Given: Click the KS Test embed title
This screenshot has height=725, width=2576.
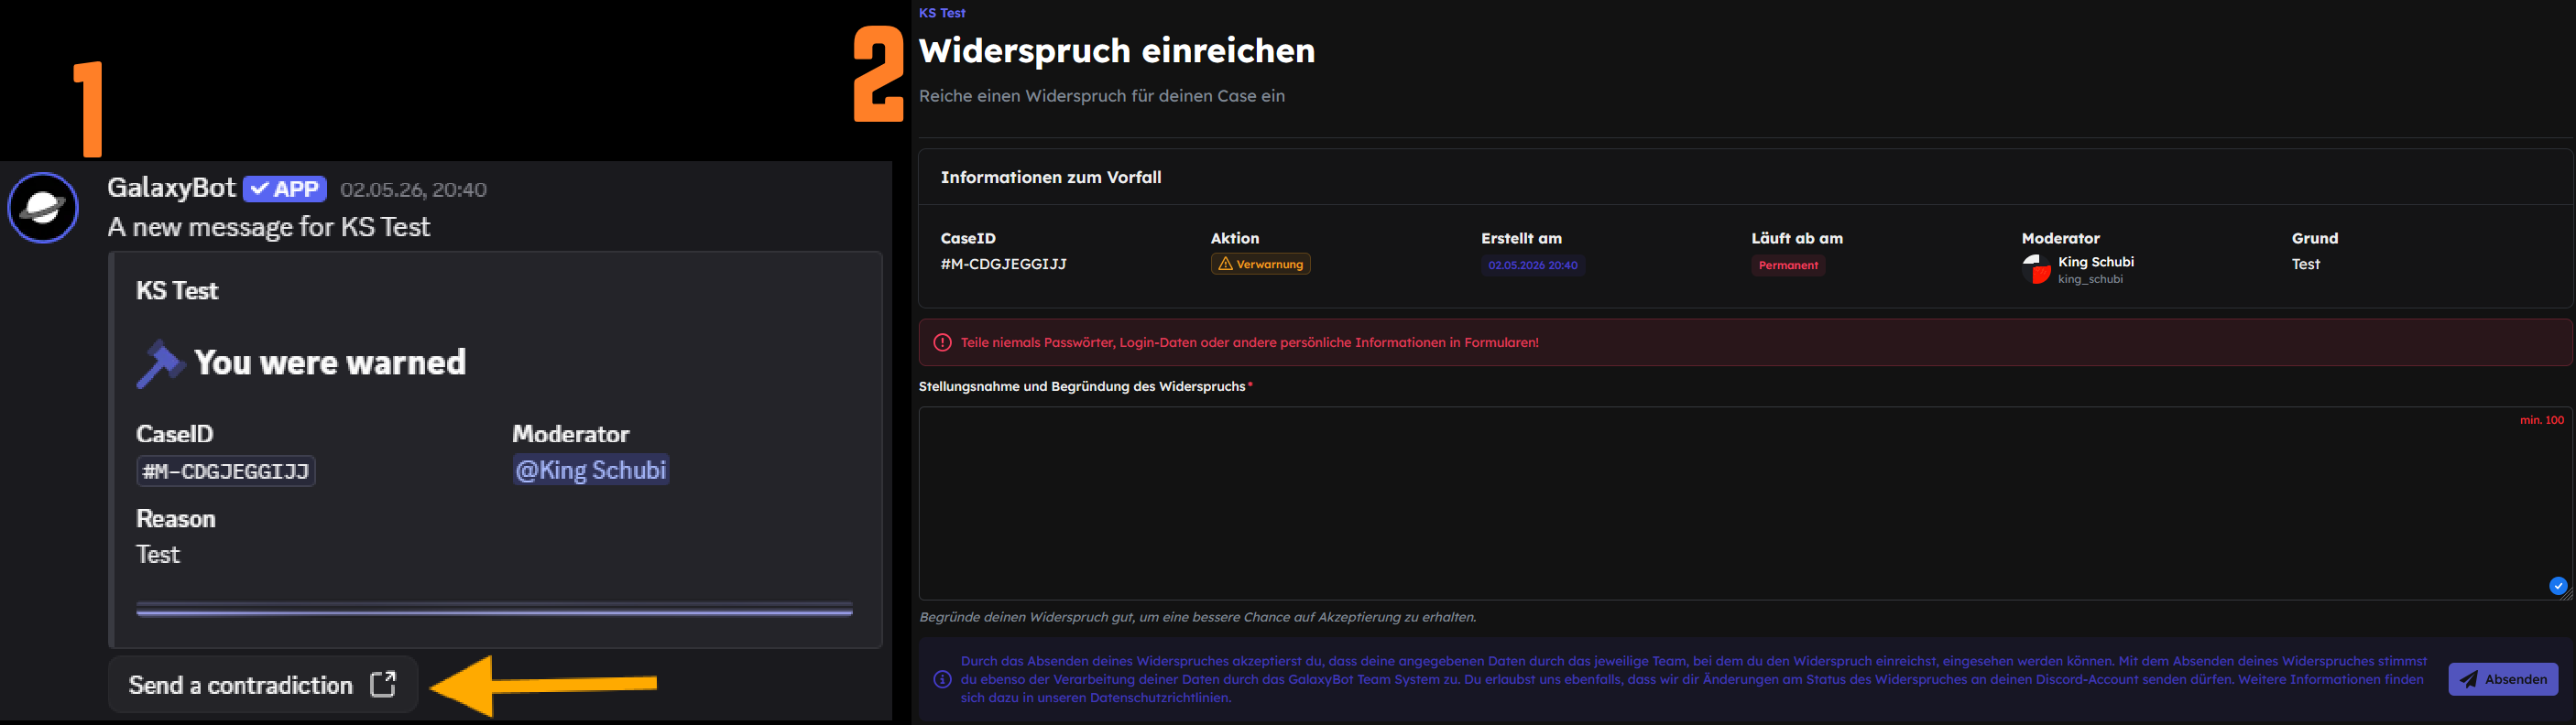Looking at the screenshot, I should (177, 290).
